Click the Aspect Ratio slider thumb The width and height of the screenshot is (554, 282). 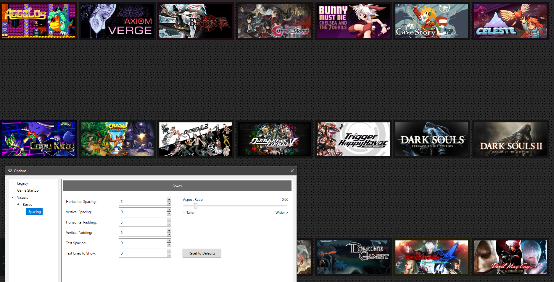tap(196, 206)
